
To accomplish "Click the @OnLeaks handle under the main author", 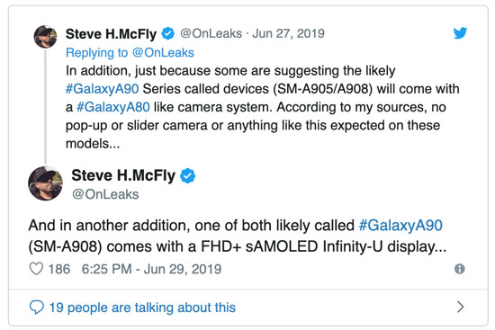I will [105, 194].
